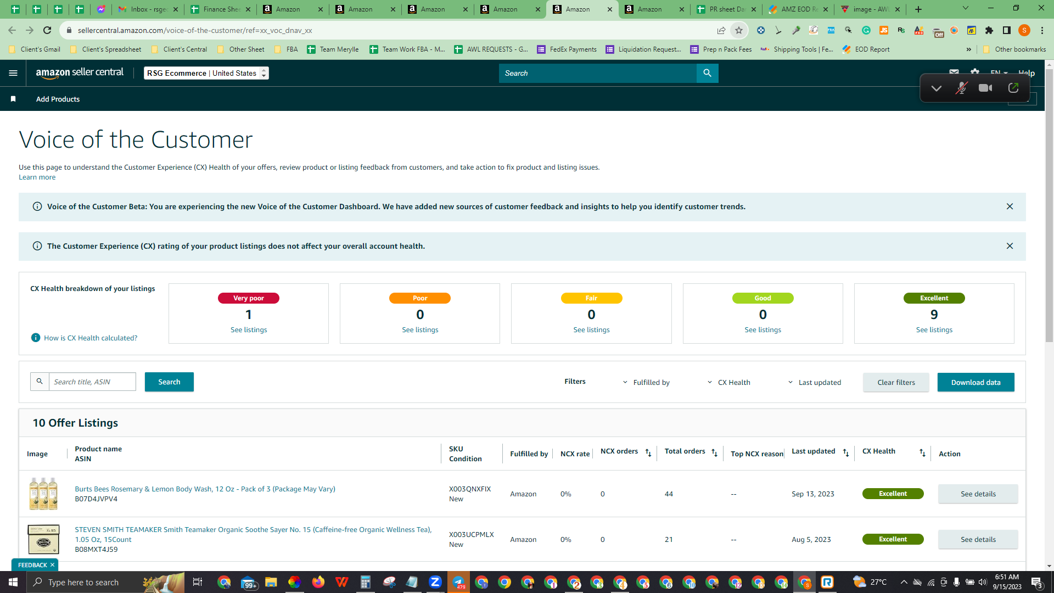Sort listings by NCX orders

648,453
